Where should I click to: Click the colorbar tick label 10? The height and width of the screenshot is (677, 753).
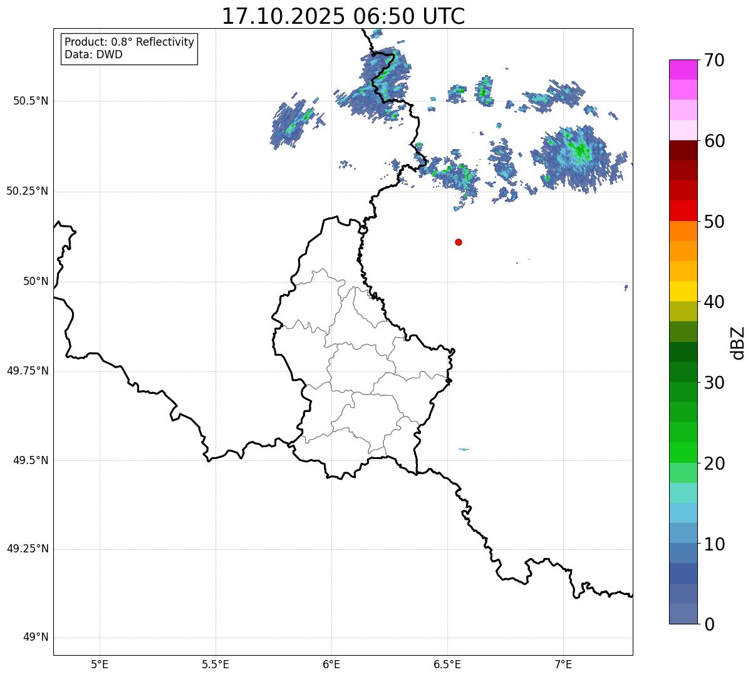point(714,544)
